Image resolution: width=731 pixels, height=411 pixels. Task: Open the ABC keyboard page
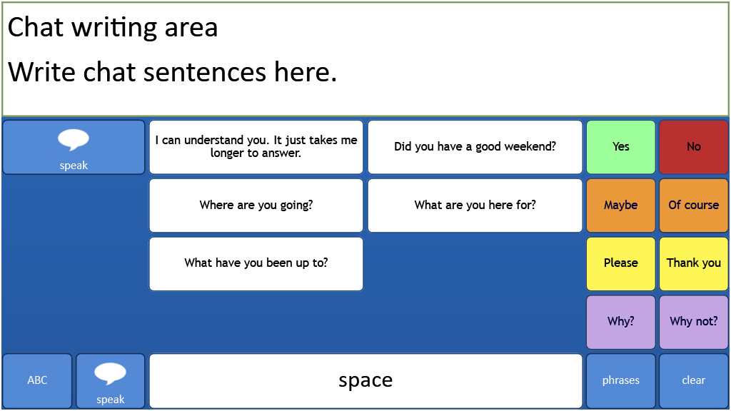[37, 380]
